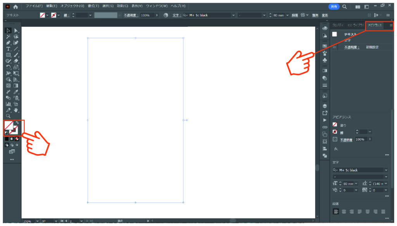Enable justify all lines paragraph option

tap(383, 211)
